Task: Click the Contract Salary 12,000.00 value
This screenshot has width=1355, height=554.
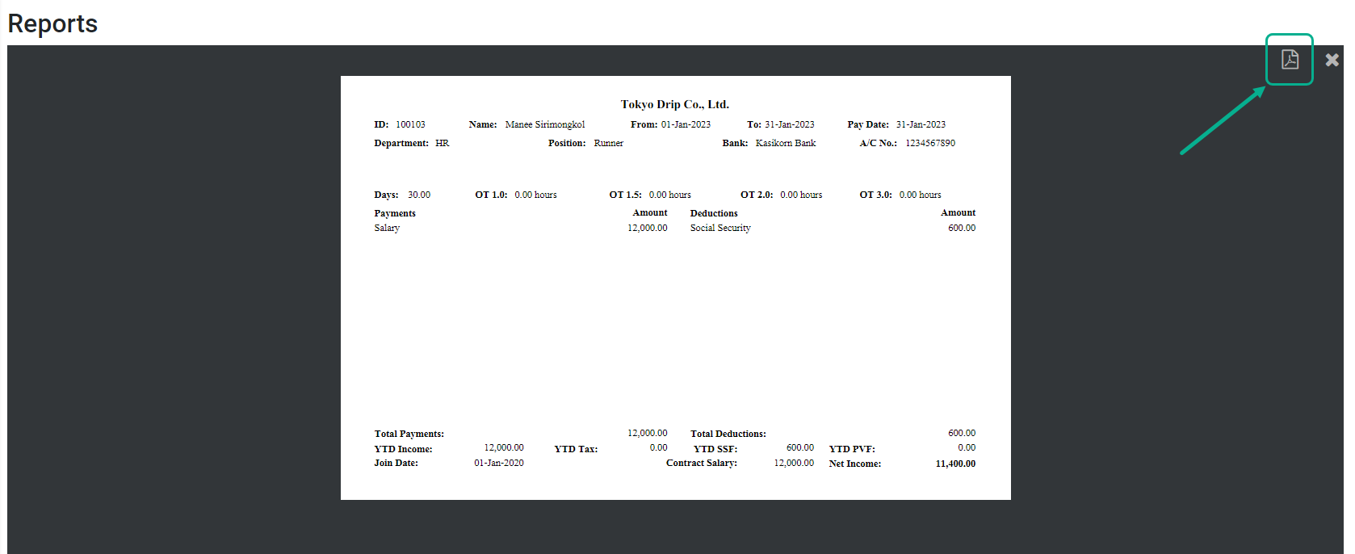Action: tap(794, 463)
